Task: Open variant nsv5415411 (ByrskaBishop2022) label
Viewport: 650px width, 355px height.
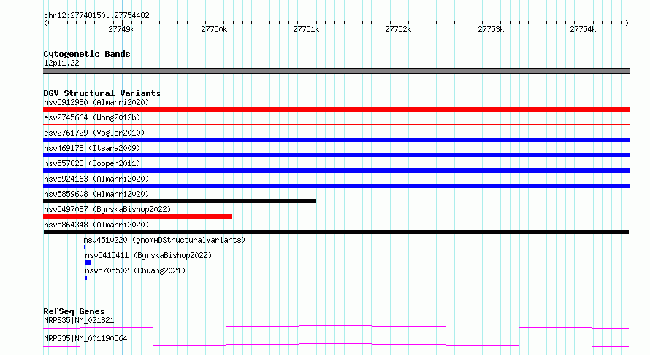Action: (x=148, y=255)
